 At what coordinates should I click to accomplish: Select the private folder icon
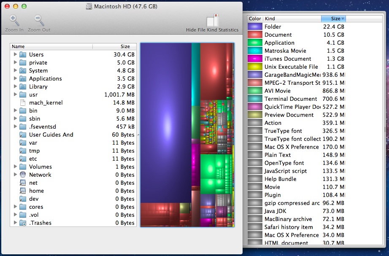(x=23, y=62)
